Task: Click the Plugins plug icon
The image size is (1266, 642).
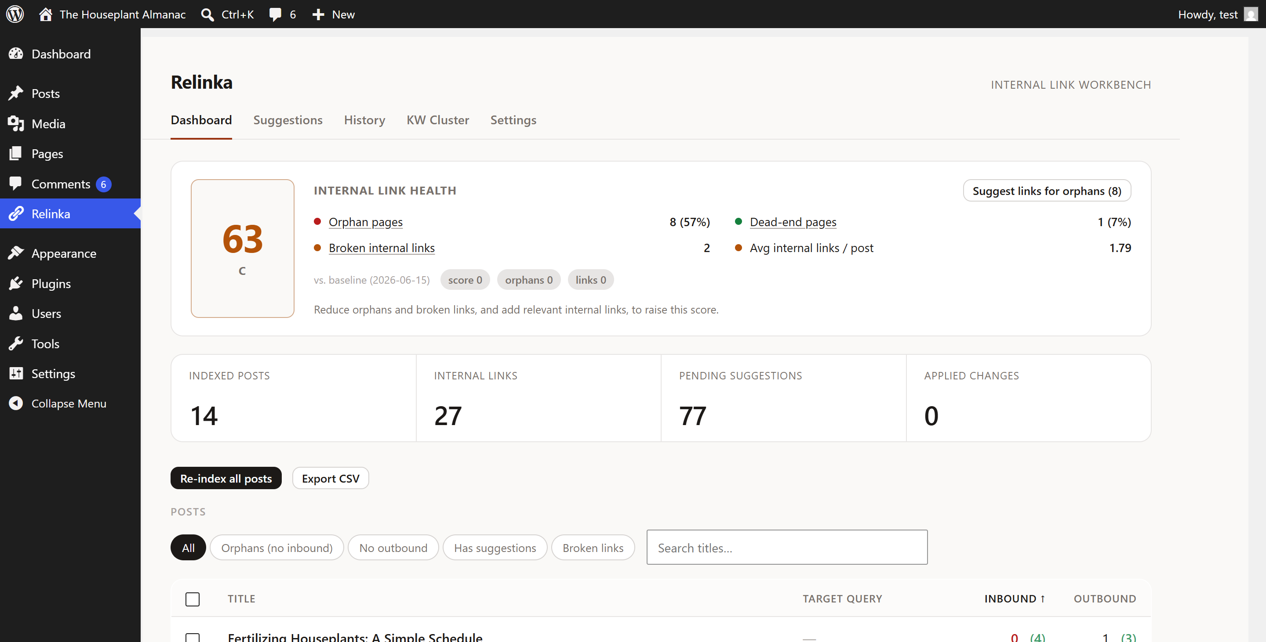Action: (x=16, y=283)
